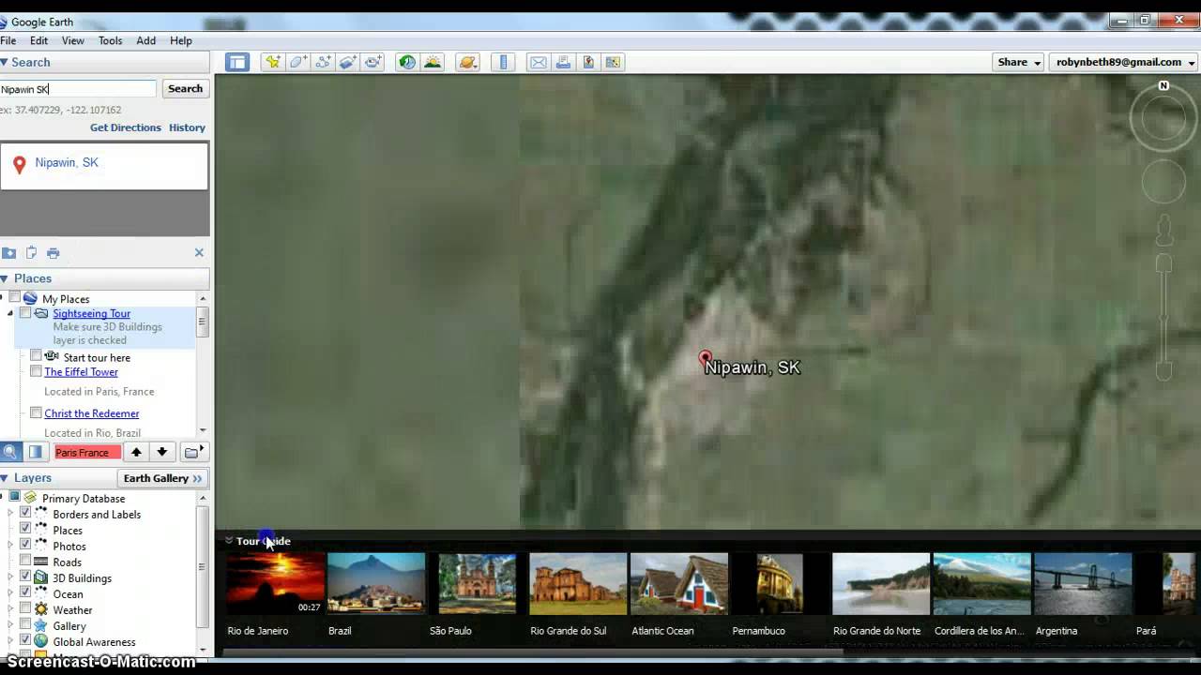Screen dimensions: 1201x675
Task: Close the search results with the X
Action: point(199,252)
